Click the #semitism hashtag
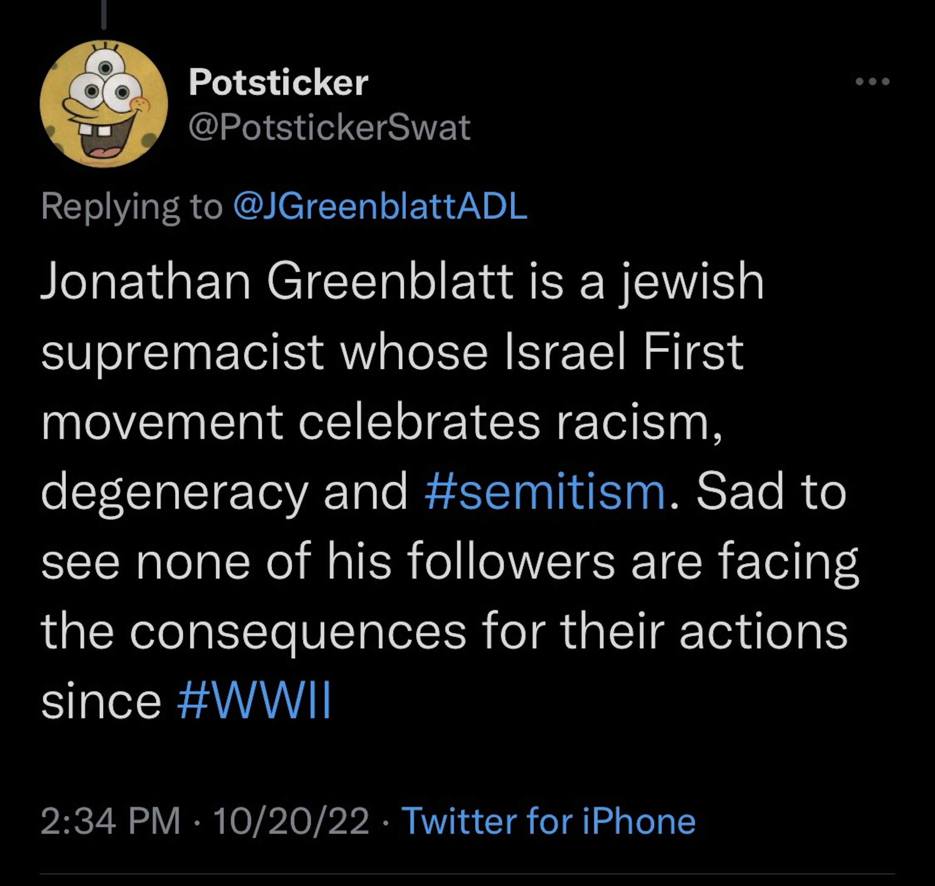Viewport: 935px width, 886px height. pyautogui.click(x=545, y=492)
